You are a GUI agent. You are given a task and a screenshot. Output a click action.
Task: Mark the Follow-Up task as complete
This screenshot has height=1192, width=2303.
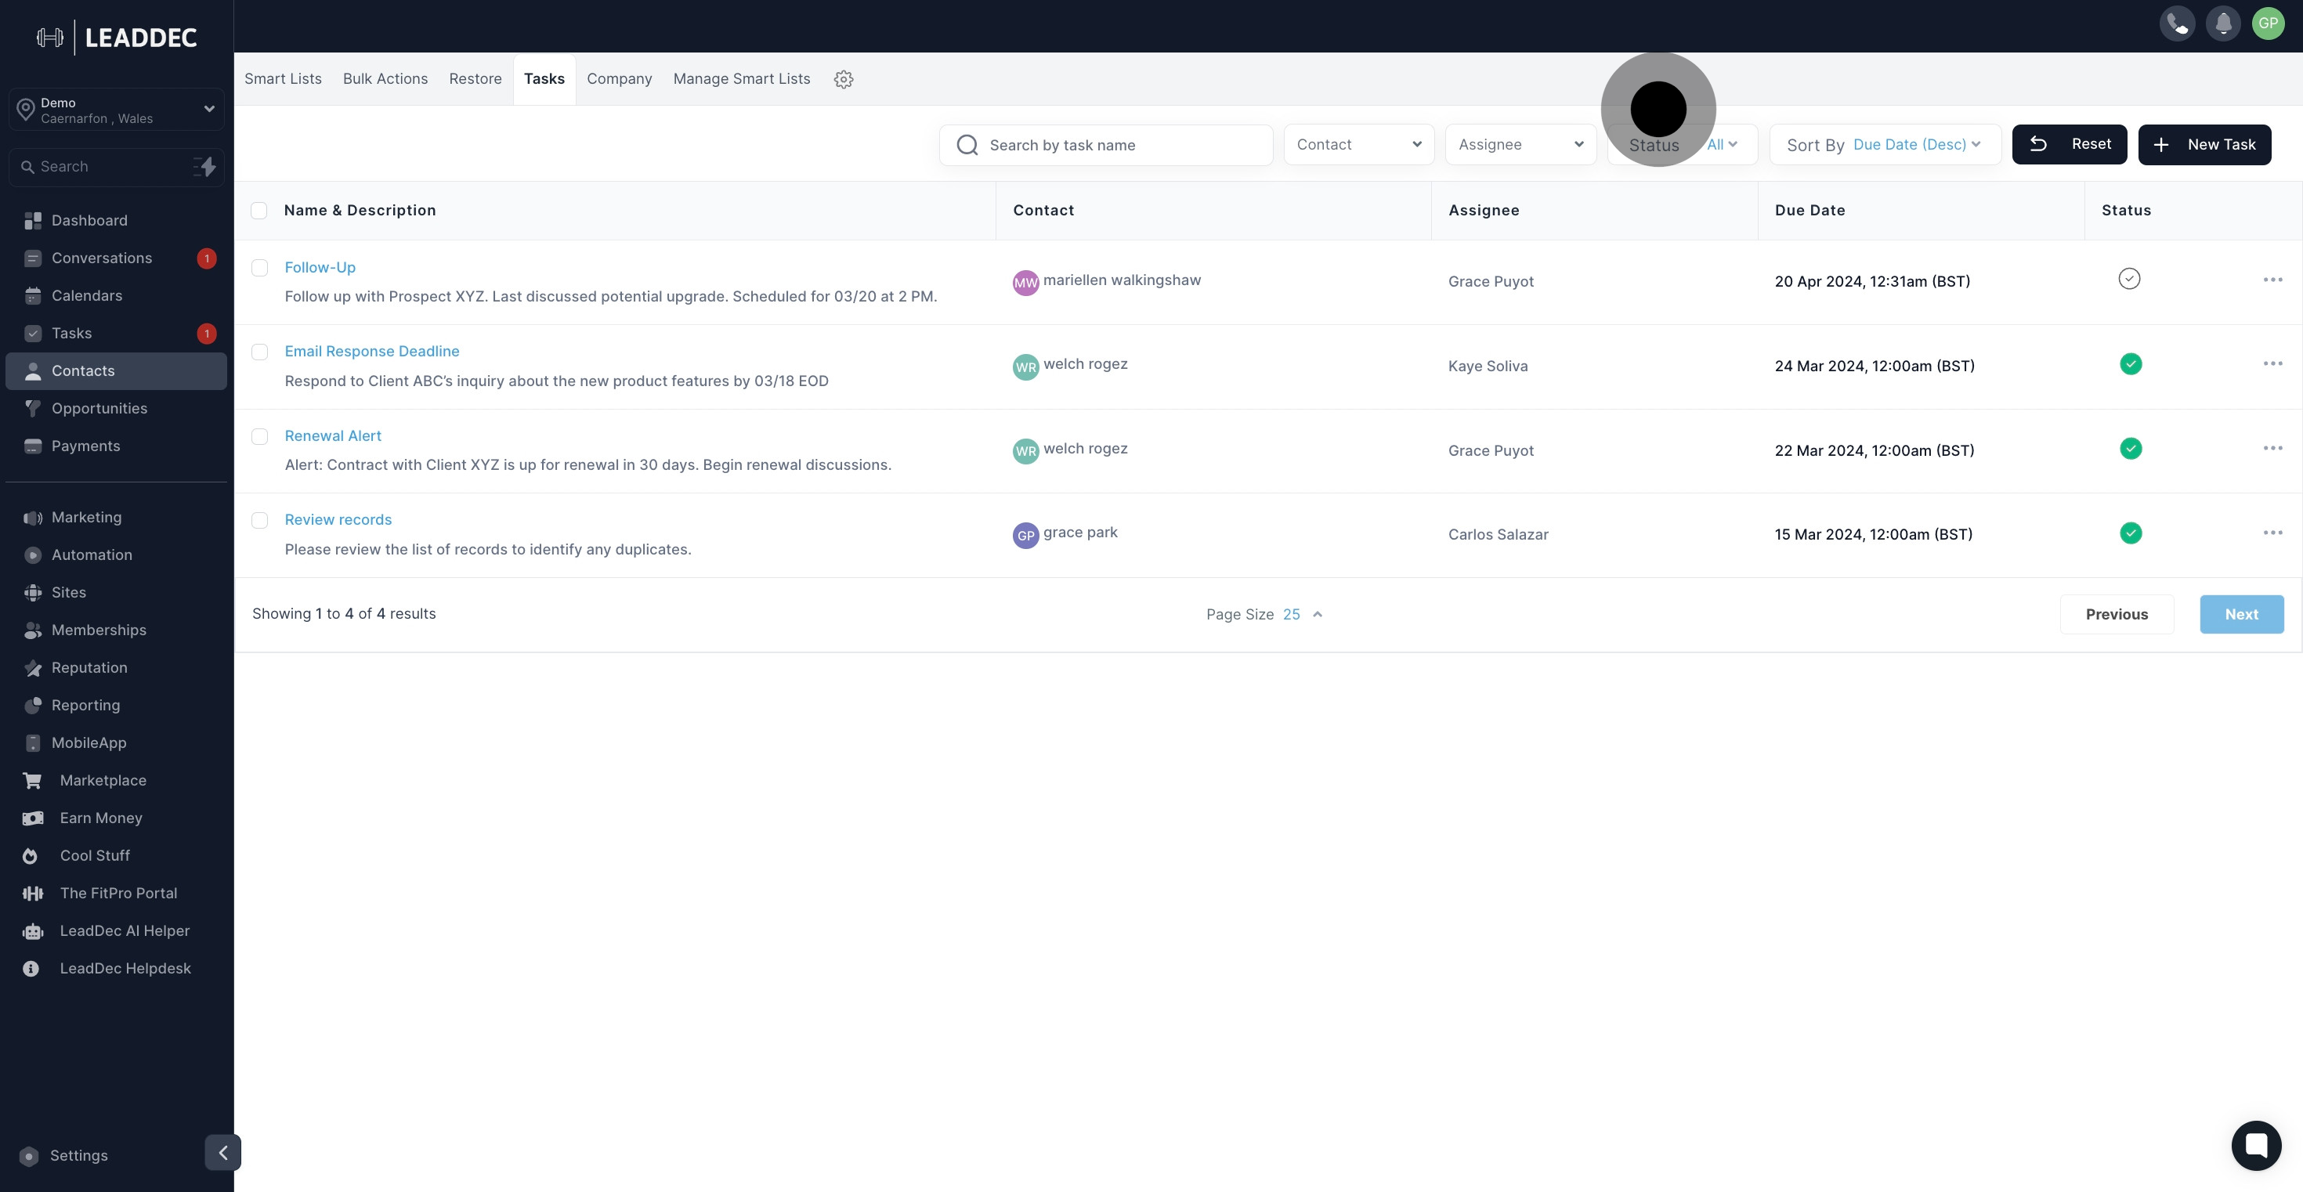coord(2130,279)
